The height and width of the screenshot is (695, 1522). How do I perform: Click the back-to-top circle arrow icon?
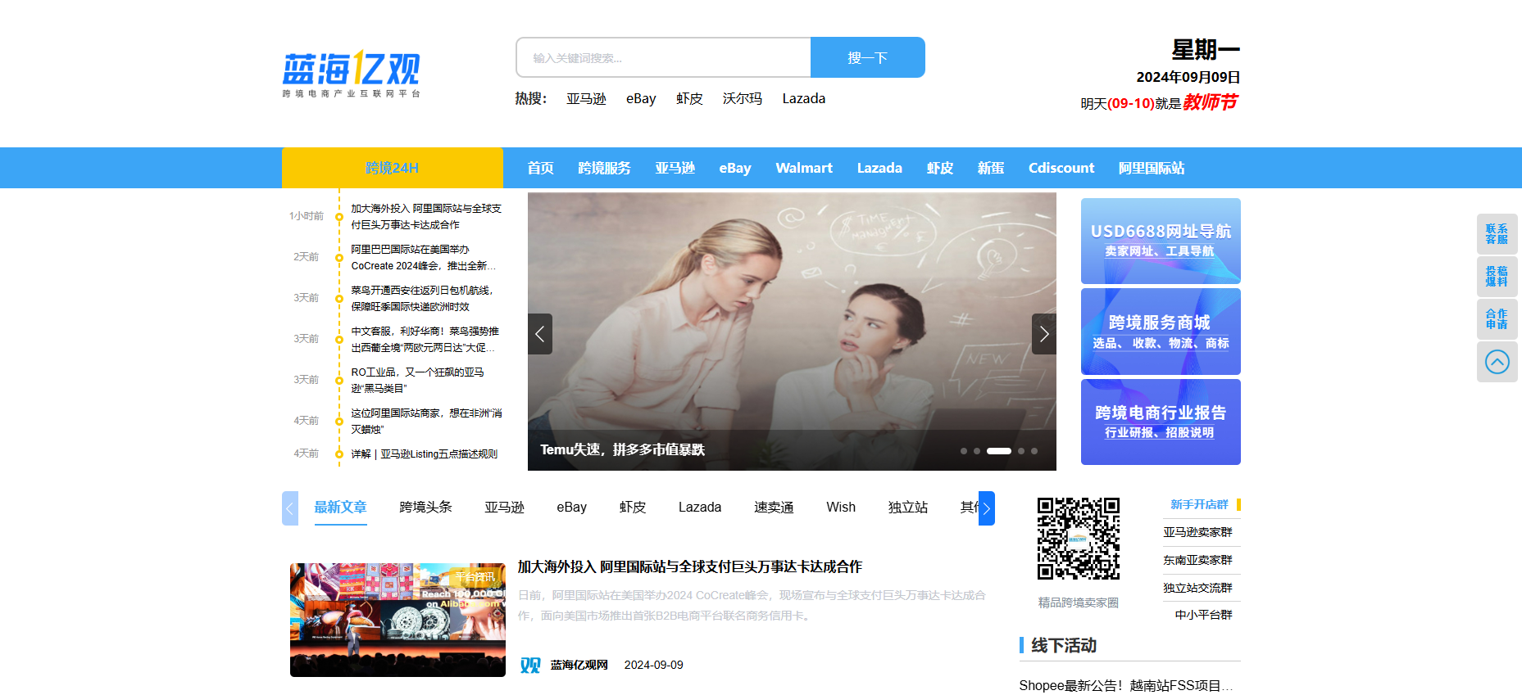coord(1497,362)
